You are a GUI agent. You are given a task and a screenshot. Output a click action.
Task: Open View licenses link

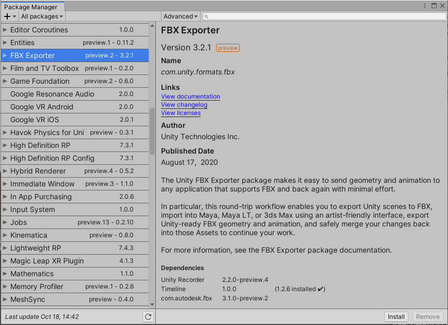coord(181,113)
